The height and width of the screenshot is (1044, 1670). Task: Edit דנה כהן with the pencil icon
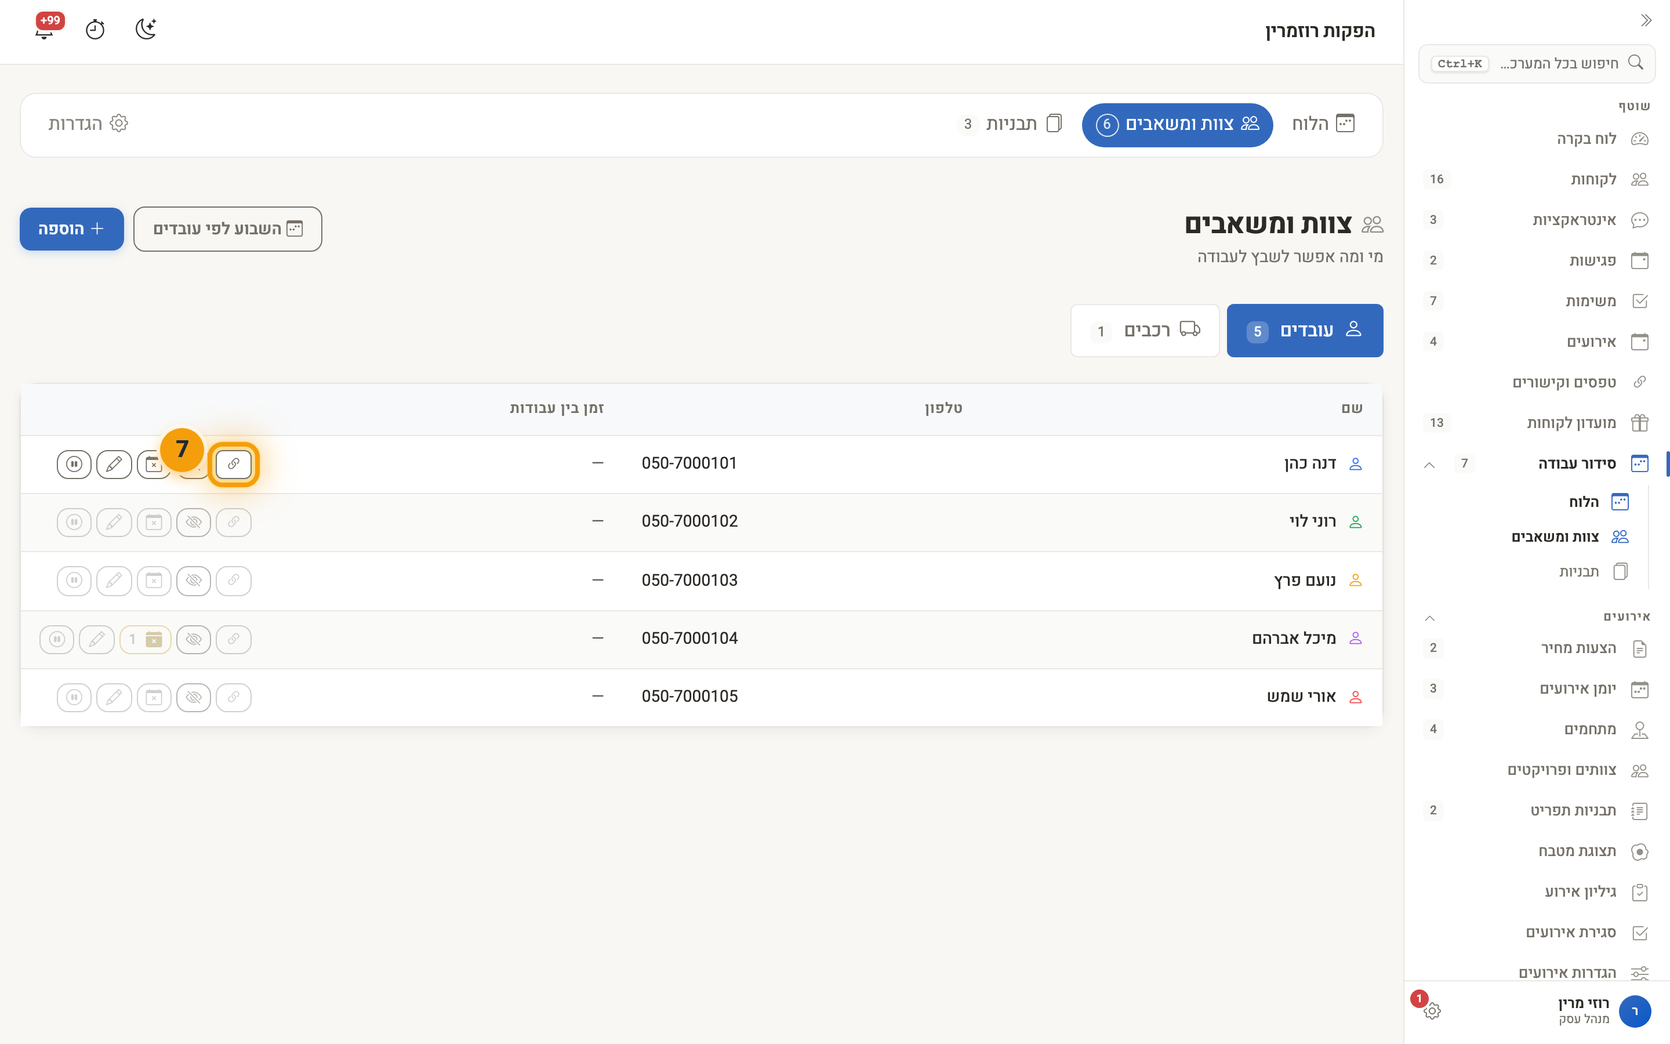pos(114,464)
